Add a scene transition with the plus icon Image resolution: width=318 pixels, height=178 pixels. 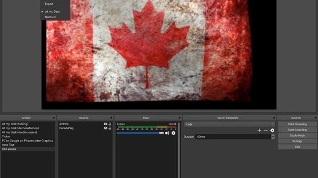259,131
